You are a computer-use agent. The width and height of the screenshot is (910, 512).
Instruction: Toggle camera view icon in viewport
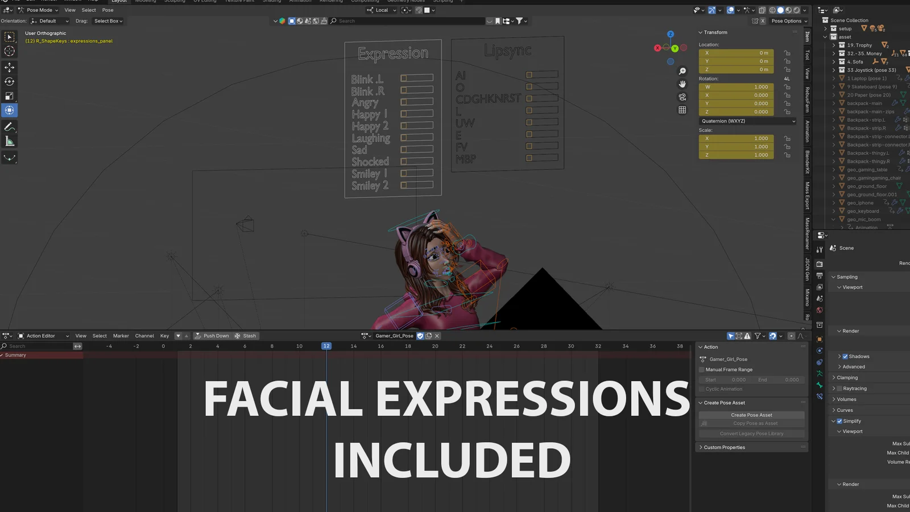point(682,97)
